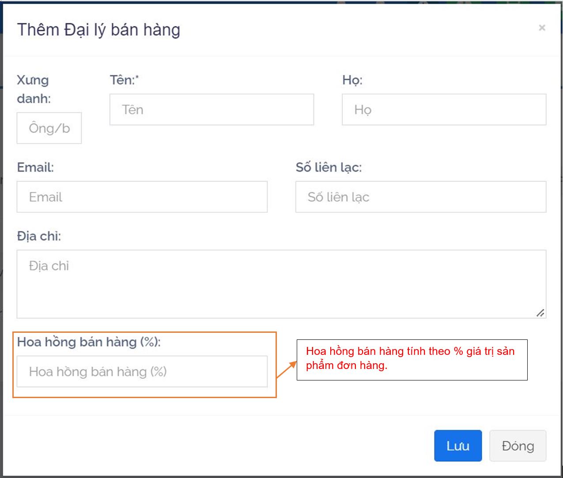
Task: Click the dialog title Thêm Đại lý bán hàng
Action: tap(98, 30)
